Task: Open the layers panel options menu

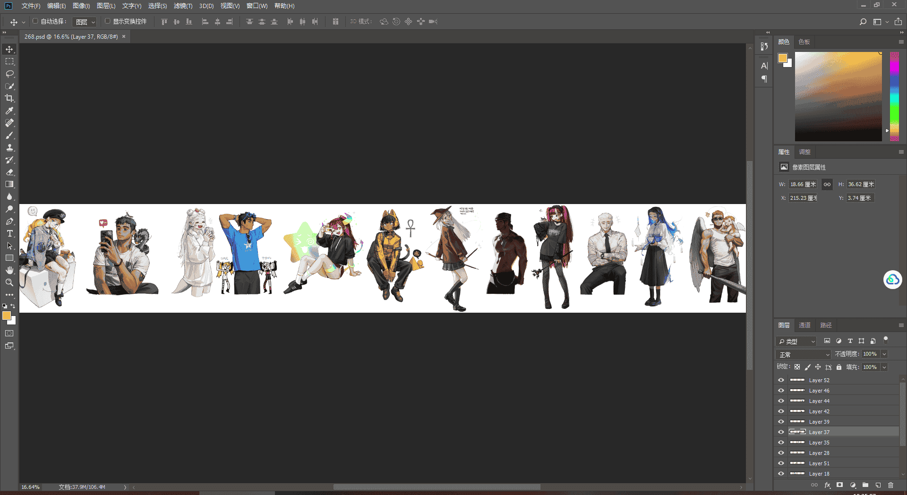Action: point(901,325)
